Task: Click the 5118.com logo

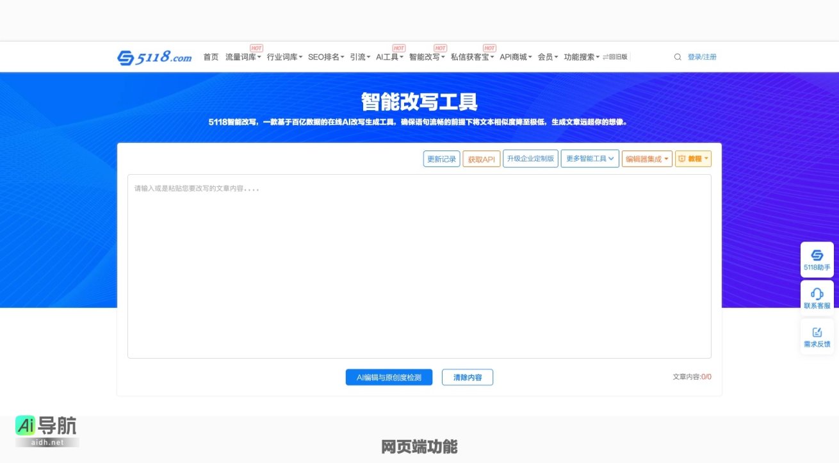Action: point(154,56)
